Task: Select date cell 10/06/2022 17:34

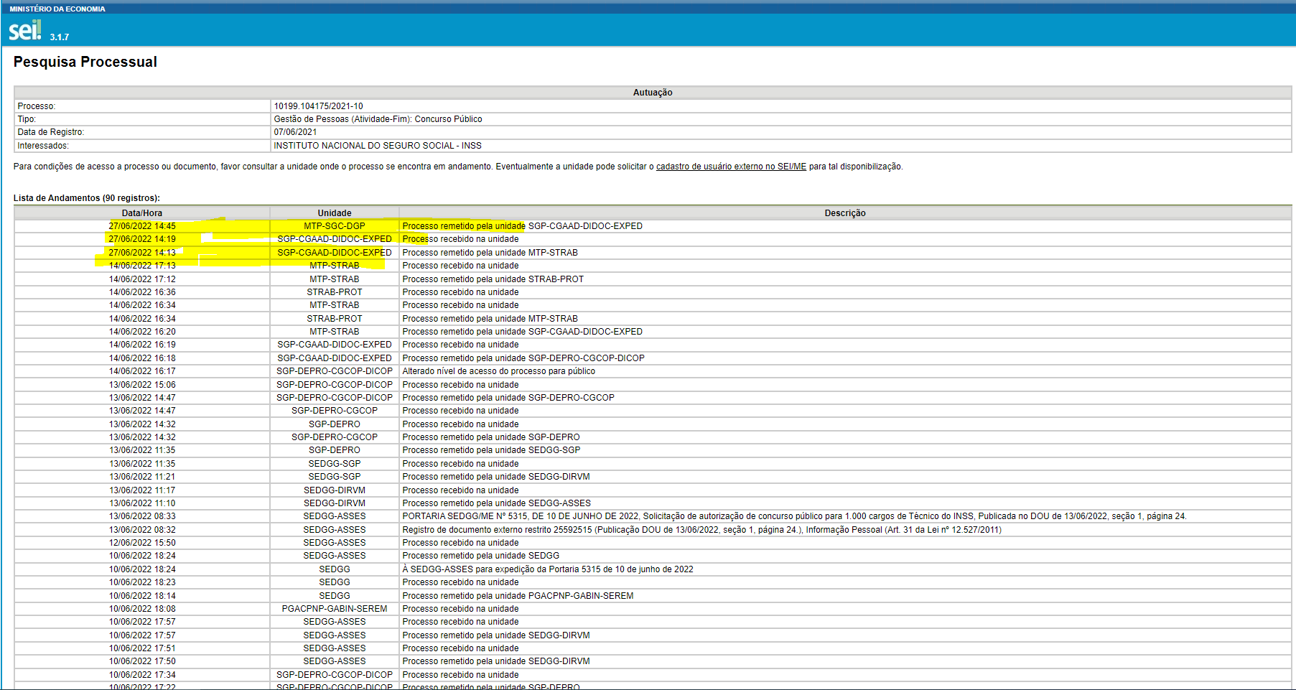Action: point(142,675)
